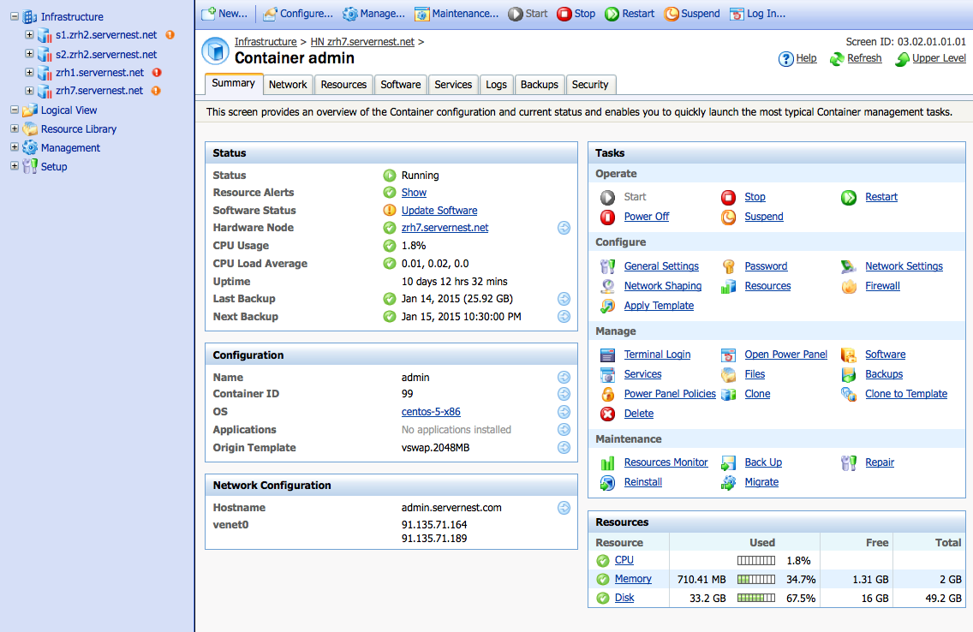Expand the zrh7.servernest.net node
The height and width of the screenshot is (632, 973).
29,90
